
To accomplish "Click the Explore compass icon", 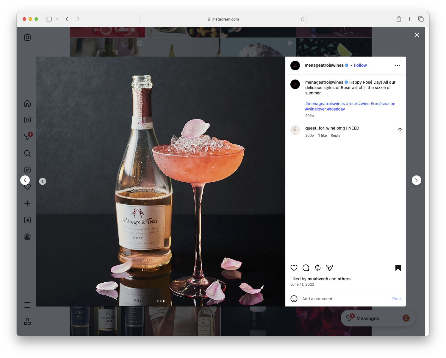I will click(x=27, y=170).
